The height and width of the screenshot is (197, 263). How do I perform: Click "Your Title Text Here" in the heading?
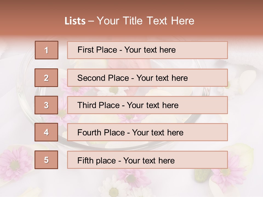[x=145, y=21]
